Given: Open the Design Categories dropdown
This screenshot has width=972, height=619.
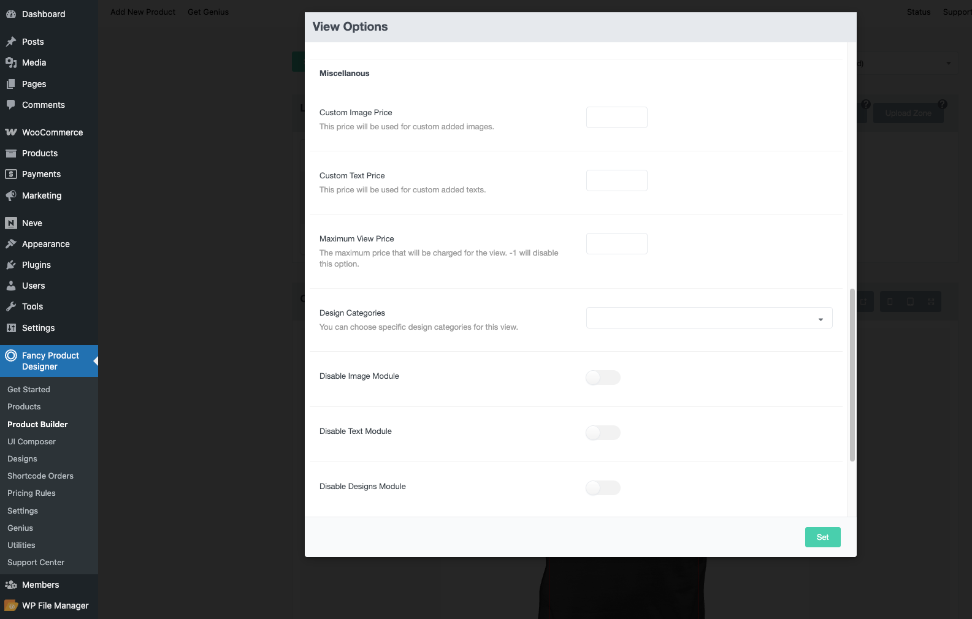Looking at the screenshot, I should 709,318.
